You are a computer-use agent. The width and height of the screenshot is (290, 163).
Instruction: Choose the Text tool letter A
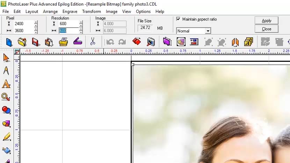(6, 84)
